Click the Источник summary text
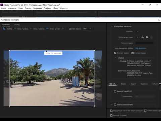 pos(140,73)
